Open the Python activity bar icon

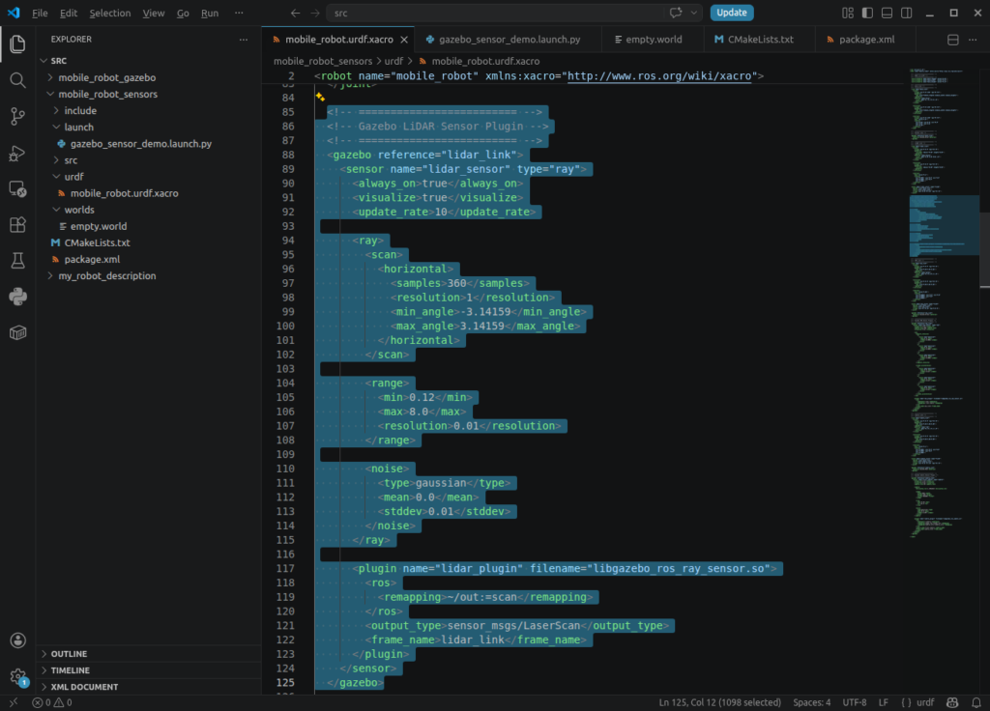17,297
